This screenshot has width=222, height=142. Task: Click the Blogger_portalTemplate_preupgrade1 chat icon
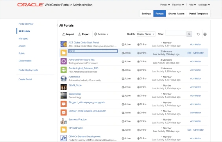point(64,113)
